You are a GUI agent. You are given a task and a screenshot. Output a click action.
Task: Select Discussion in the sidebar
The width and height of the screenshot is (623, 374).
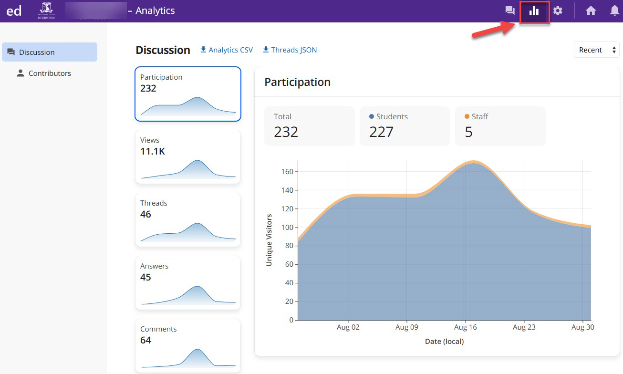(x=50, y=52)
